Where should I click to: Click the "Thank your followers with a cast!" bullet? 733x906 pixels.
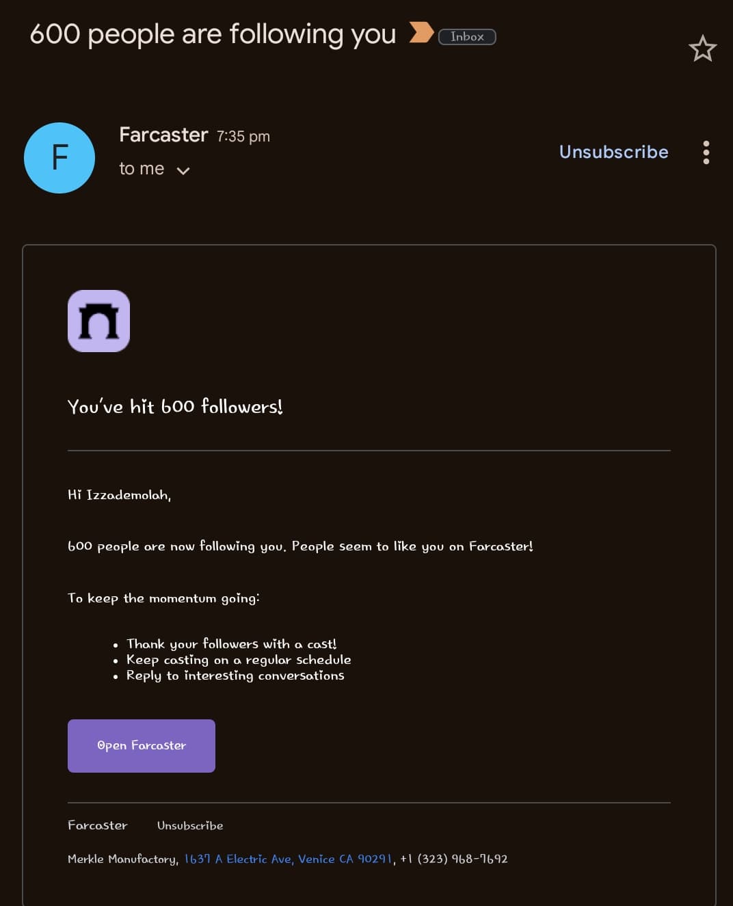(x=231, y=644)
